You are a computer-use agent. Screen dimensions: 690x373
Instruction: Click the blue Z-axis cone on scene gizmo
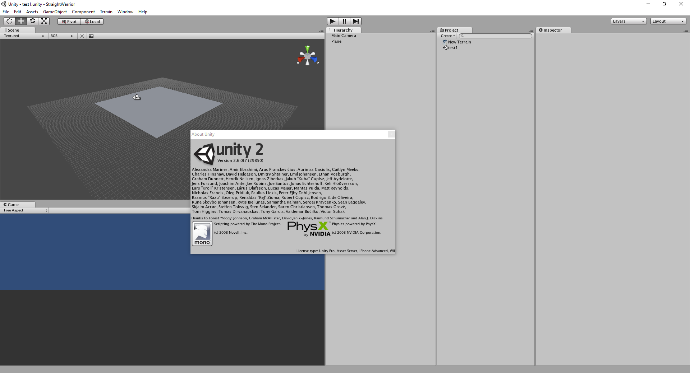[x=314, y=60]
